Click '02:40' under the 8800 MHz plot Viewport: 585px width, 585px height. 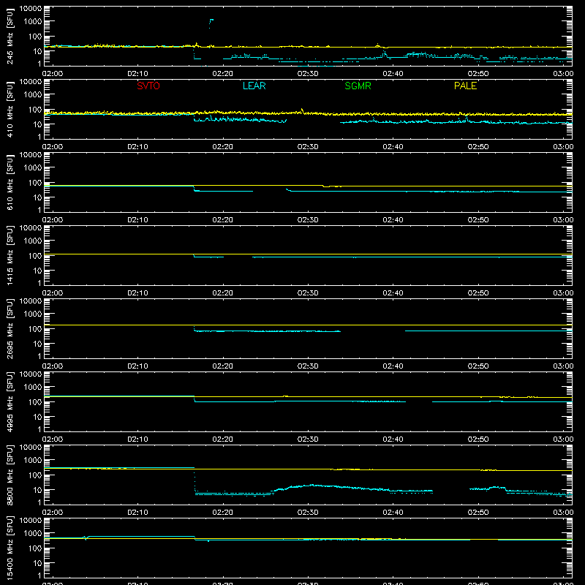point(393,513)
